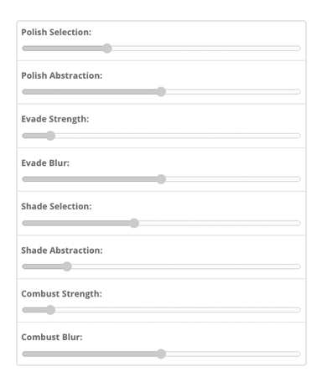Click the Shade Abstraction slider handle
This screenshot has height=377, width=322.
click(x=67, y=266)
